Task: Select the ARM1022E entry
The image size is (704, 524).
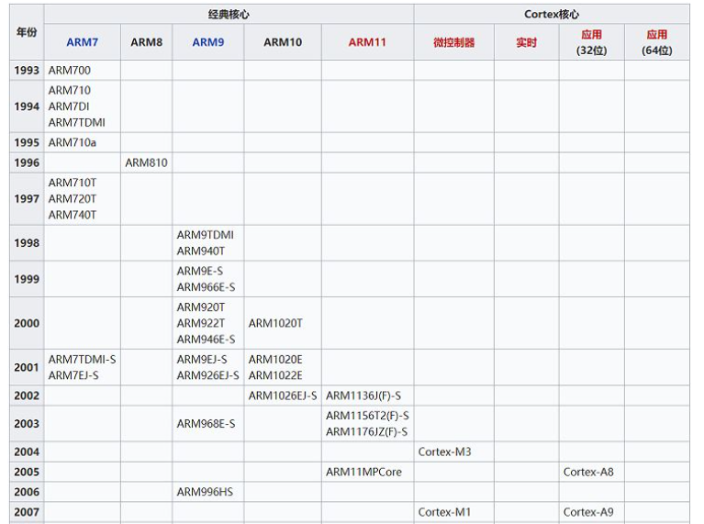Action: point(275,375)
